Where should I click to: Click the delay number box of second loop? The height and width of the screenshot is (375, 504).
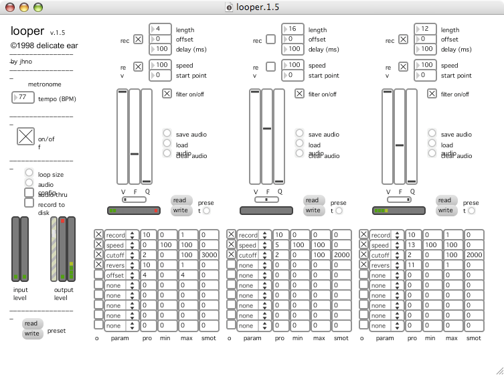292,49
